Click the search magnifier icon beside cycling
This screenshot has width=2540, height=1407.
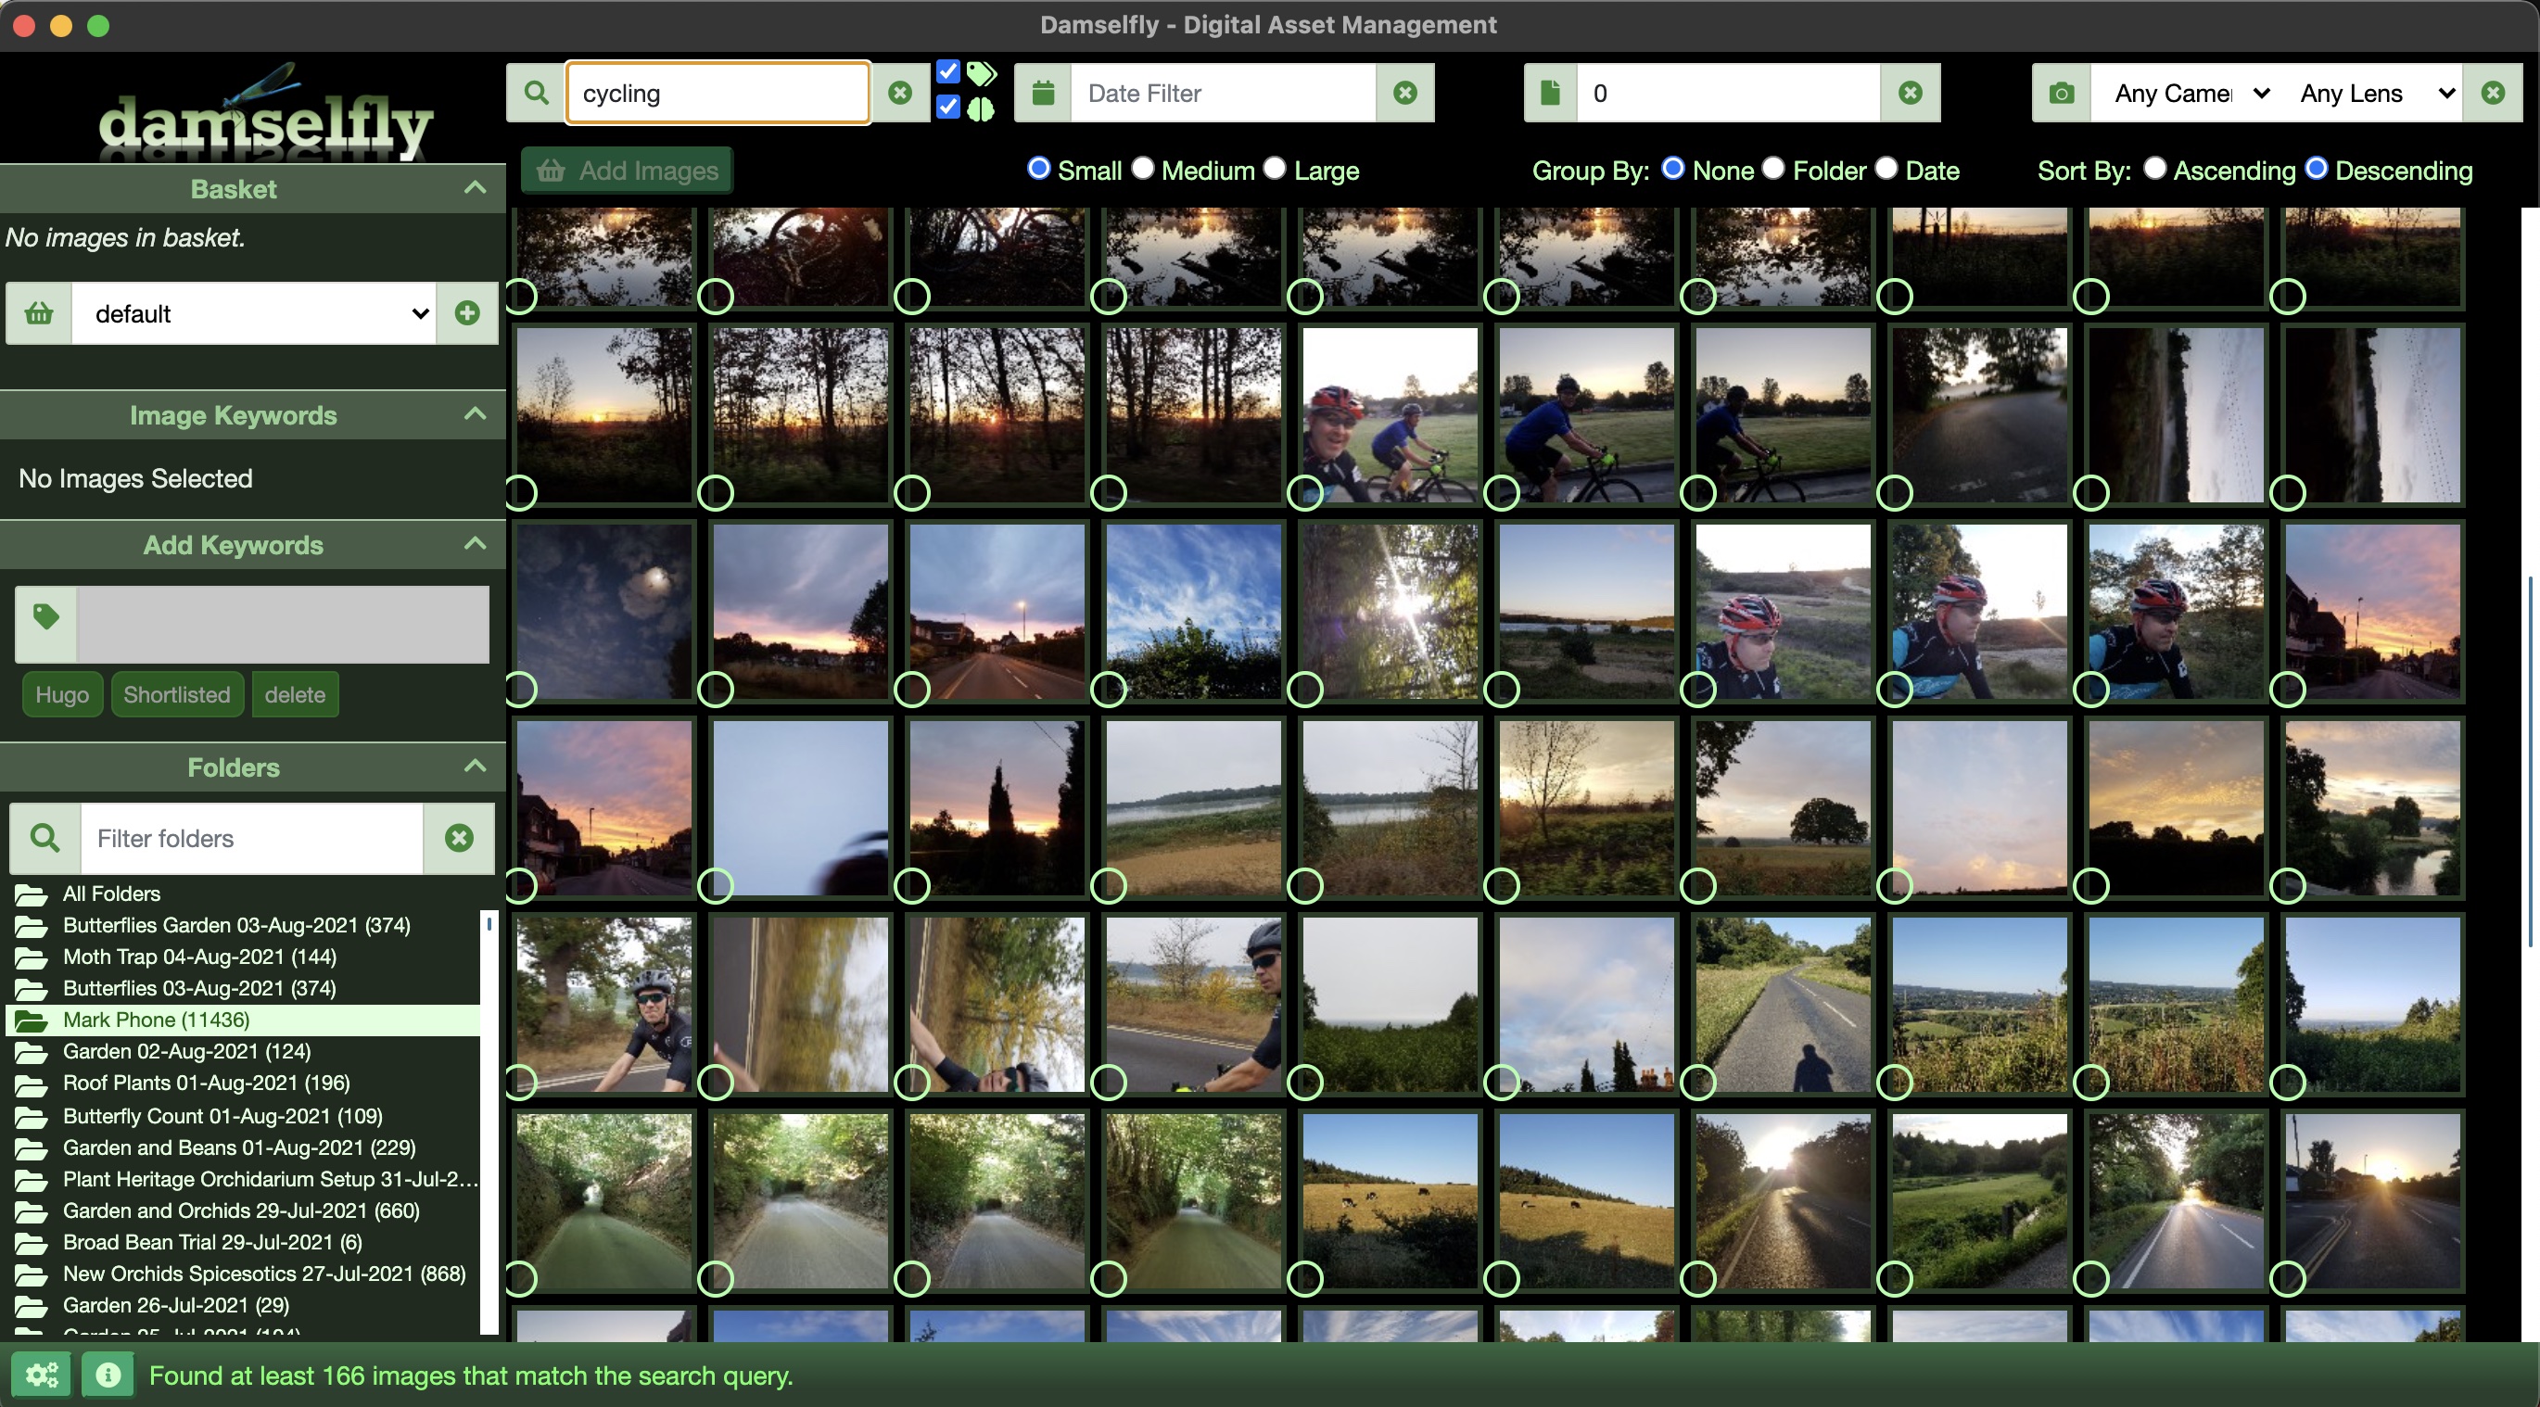point(536,93)
